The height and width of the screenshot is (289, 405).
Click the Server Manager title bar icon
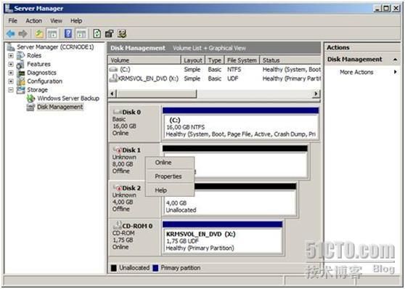click(x=9, y=8)
